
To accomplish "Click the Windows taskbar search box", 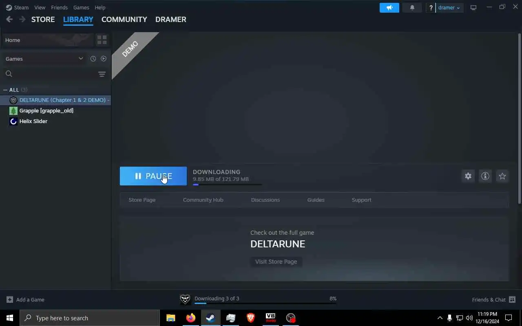I will pos(90,318).
